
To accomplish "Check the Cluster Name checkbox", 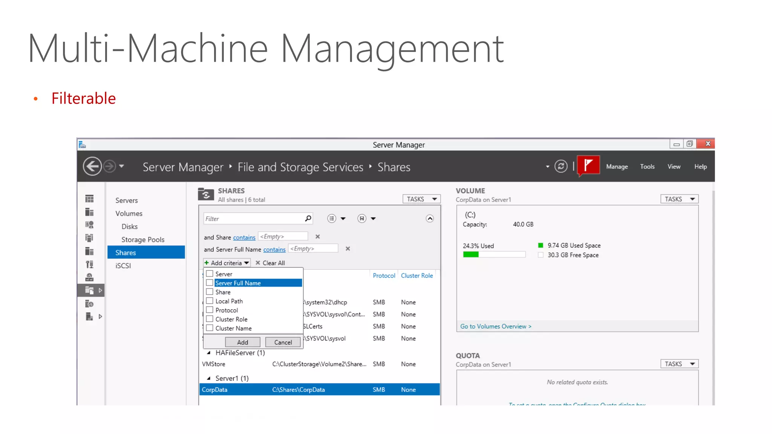I will click(x=210, y=328).
